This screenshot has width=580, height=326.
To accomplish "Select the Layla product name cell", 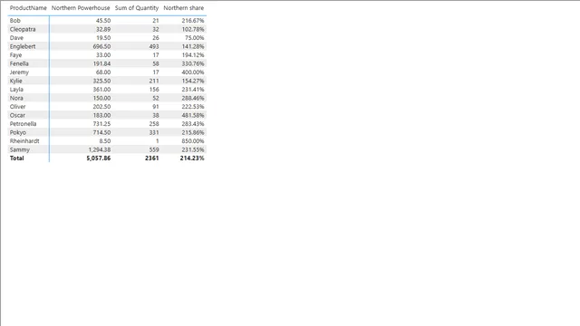I will pos(16,90).
